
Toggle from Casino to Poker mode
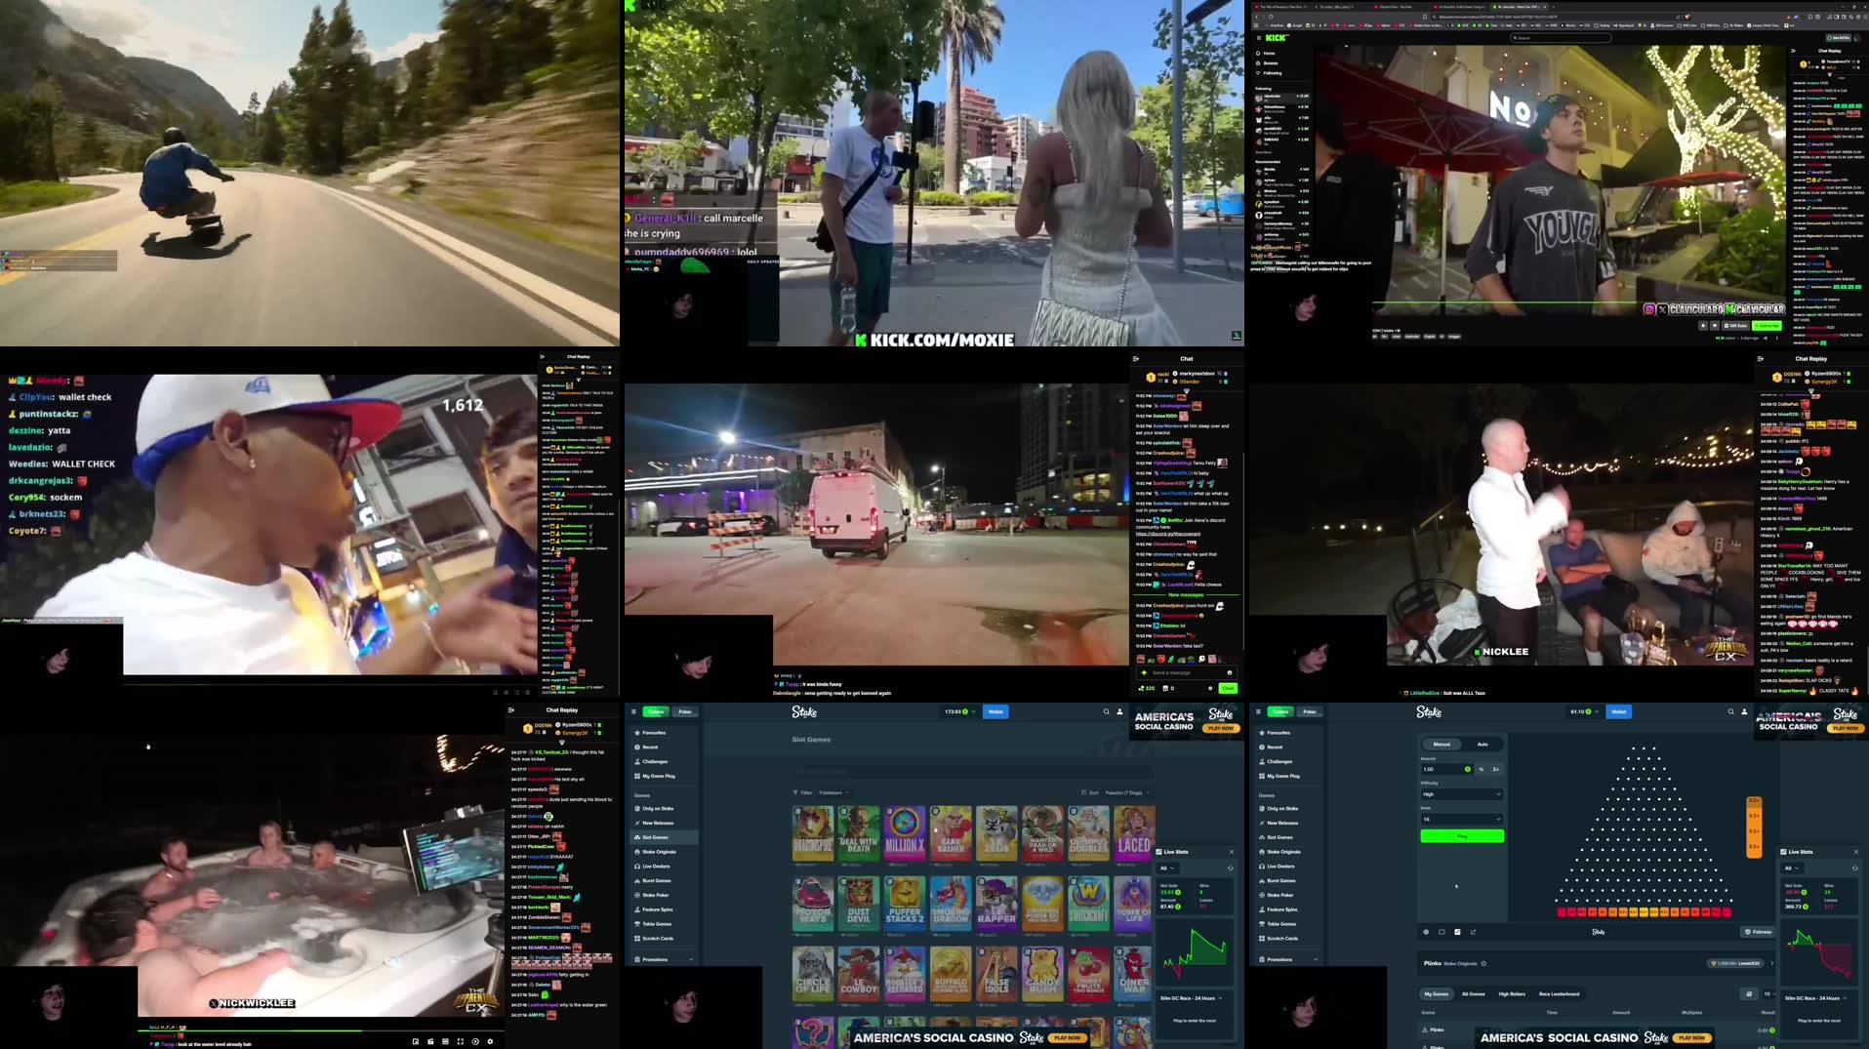point(1309,711)
